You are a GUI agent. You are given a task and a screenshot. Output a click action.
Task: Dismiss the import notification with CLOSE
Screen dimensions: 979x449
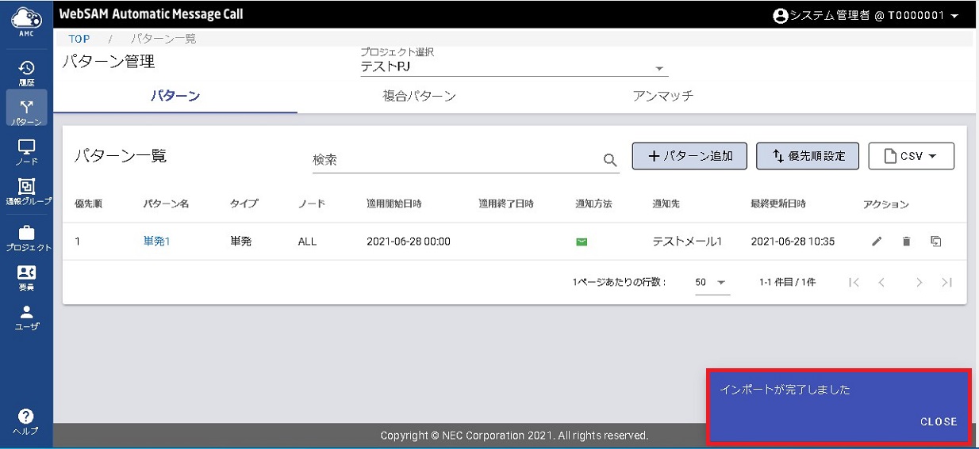[x=938, y=422]
